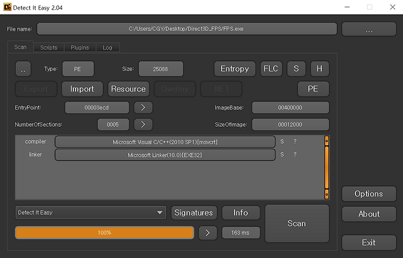Screen dimensions: 403x258
Task: Select the Microsoft Visual C/C++ compiler result
Action: click(x=165, y=142)
